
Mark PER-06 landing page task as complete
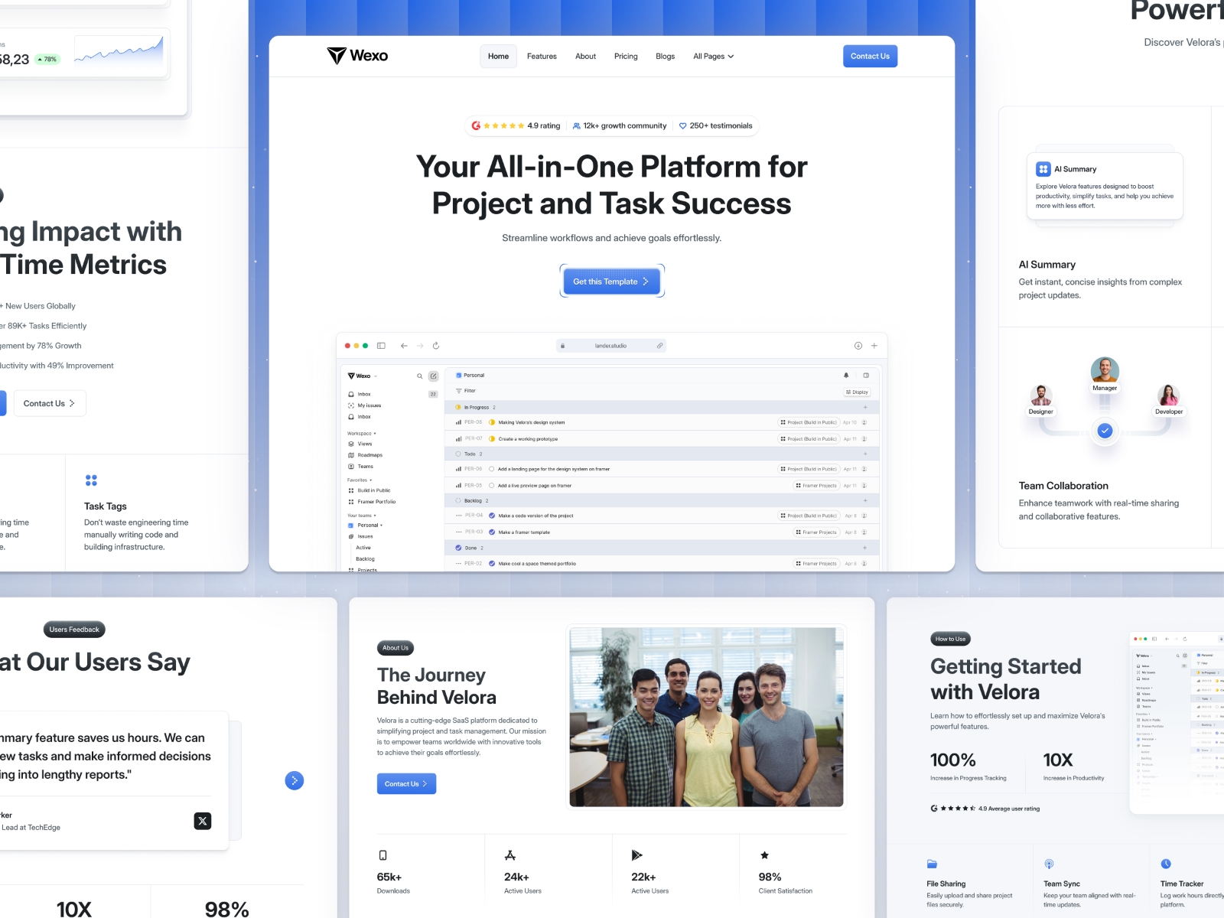[492, 469]
